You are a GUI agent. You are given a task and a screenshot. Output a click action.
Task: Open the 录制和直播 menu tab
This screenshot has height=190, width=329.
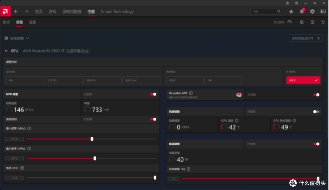72,12
